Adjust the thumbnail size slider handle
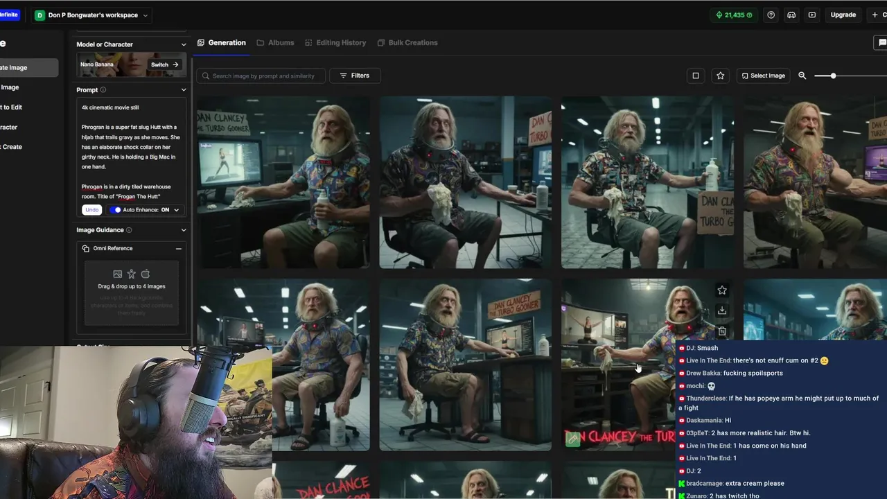Image resolution: width=887 pixels, height=499 pixels. (833, 76)
